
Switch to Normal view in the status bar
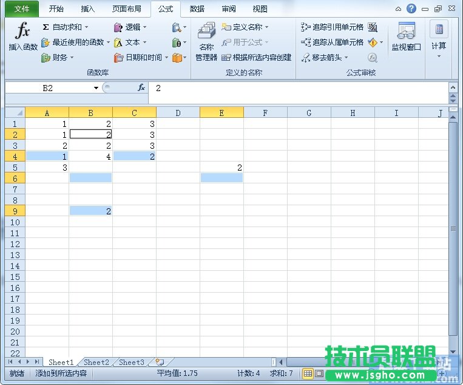pos(308,373)
